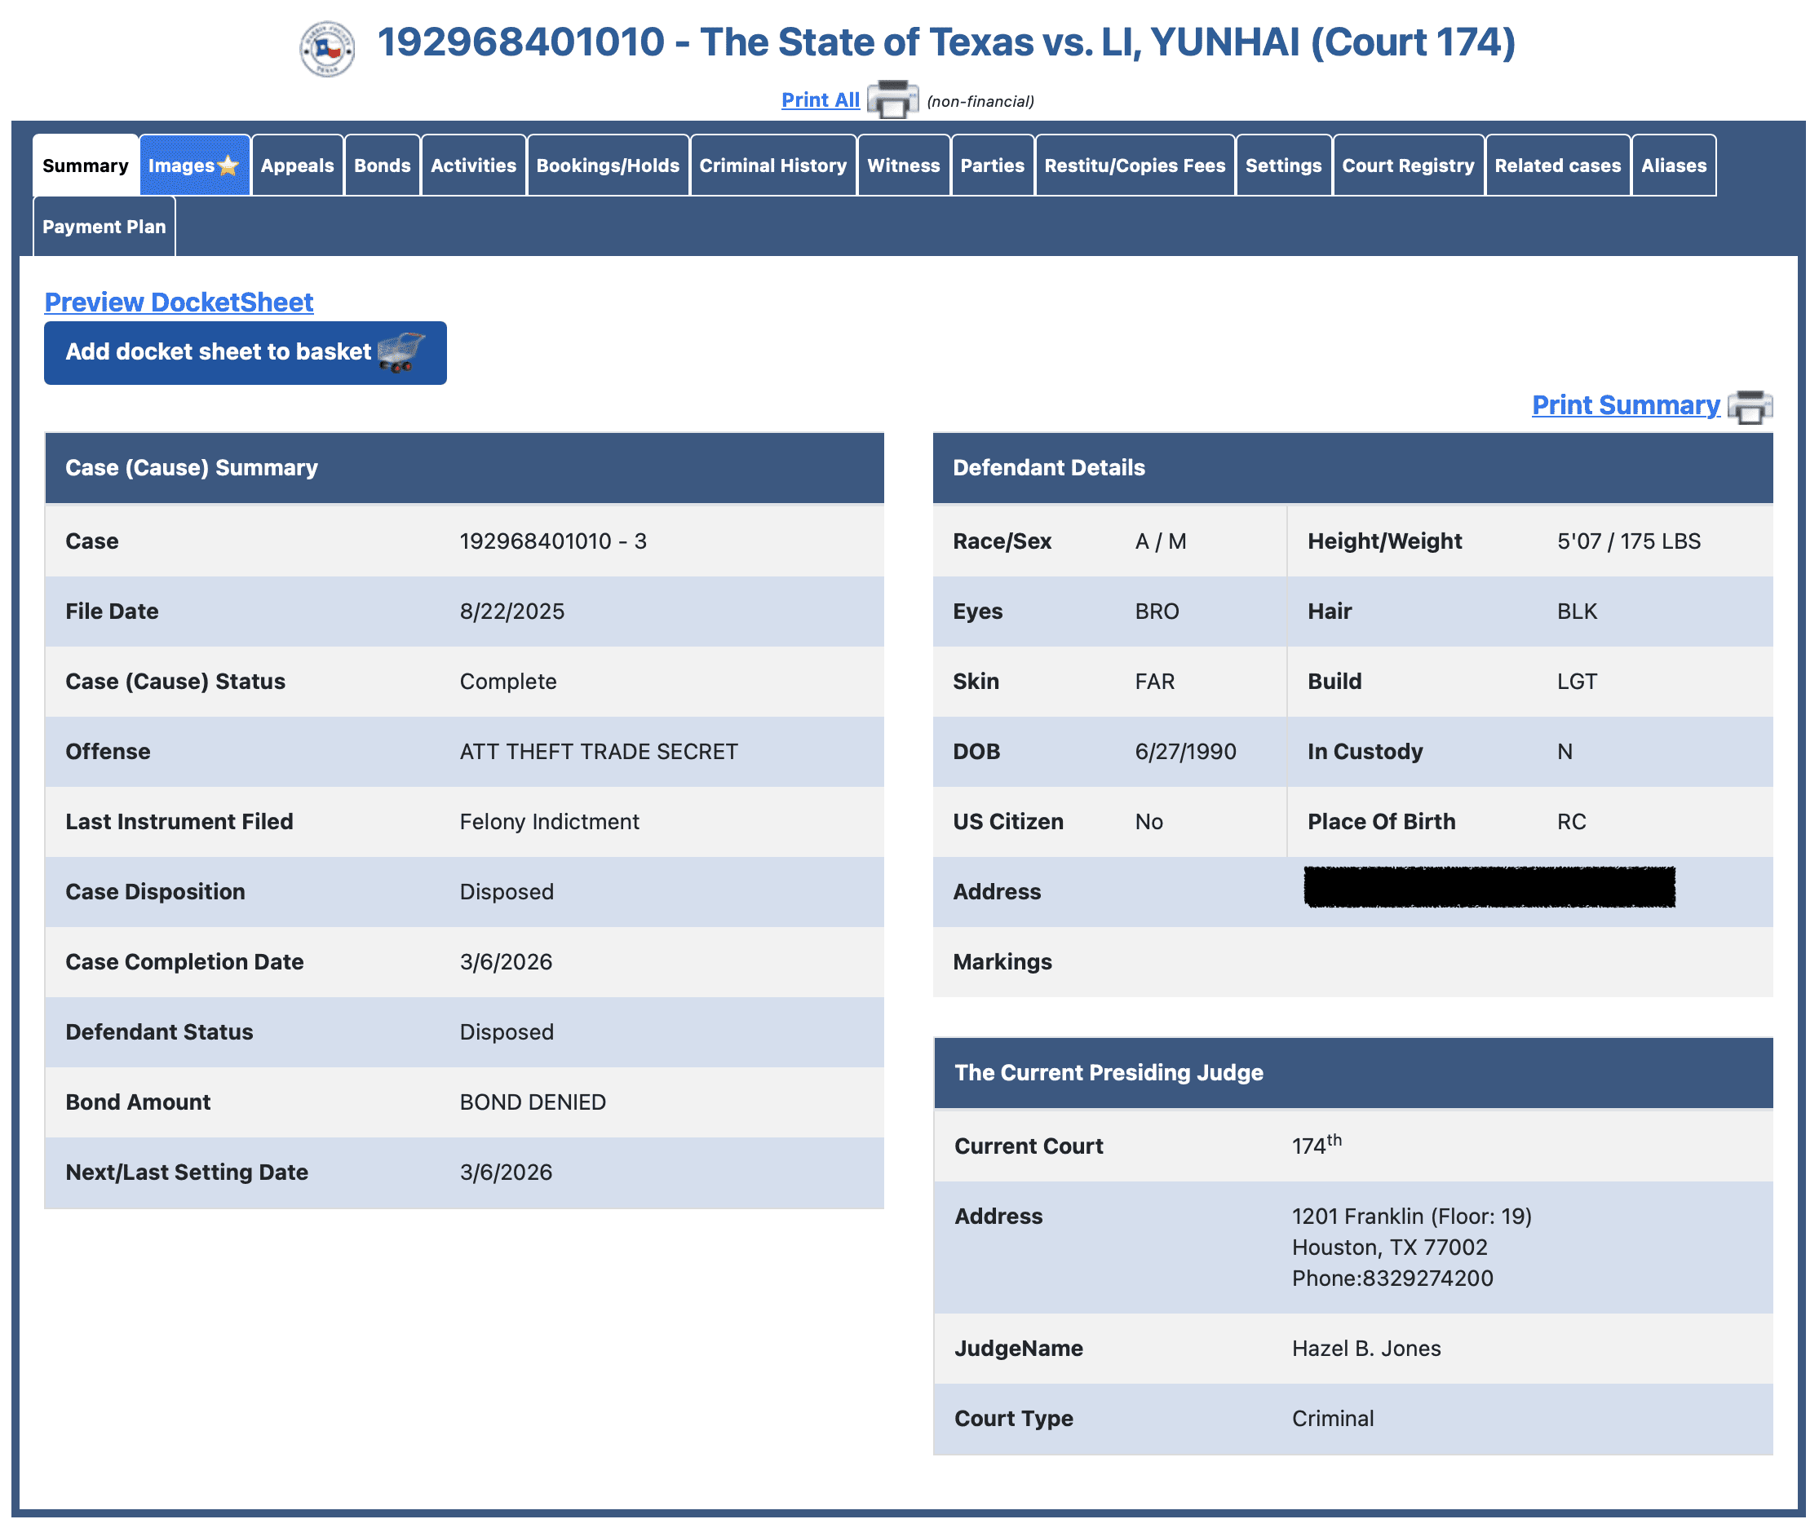The image size is (1819, 1528).
Task: Show the Aliases tab
Action: tap(1674, 166)
